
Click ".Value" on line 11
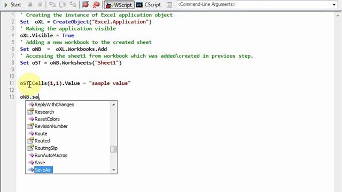click(x=71, y=83)
